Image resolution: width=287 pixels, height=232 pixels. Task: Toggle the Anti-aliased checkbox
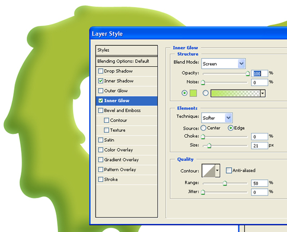[229, 170]
